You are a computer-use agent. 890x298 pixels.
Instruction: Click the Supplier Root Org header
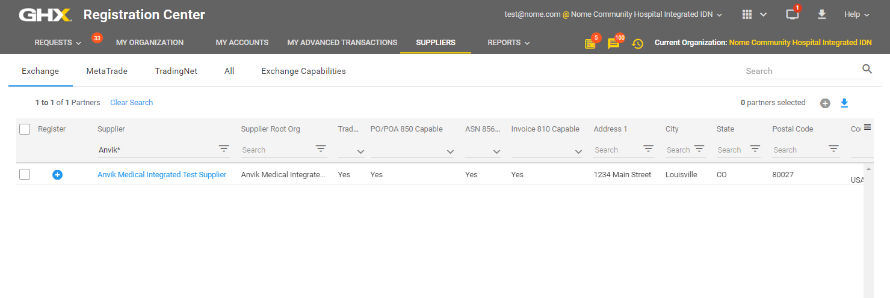(270, 129)
